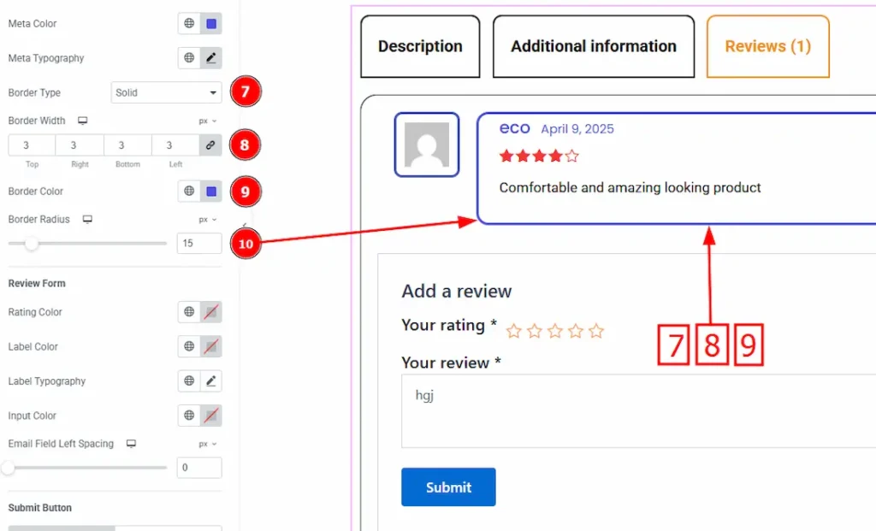Image resolution: width=876 pixels, height=531 pixels.
Task: Toggle the linked border width values icon
Action: (x=210, y=145)
